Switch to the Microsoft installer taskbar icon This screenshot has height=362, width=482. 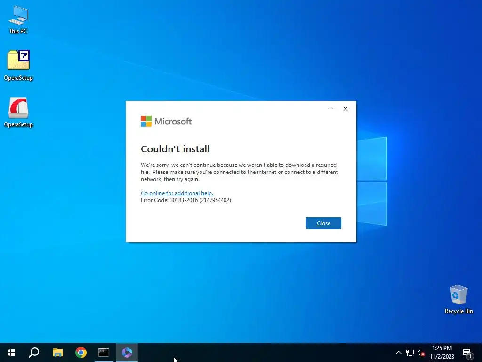click(x=127, y=353)
